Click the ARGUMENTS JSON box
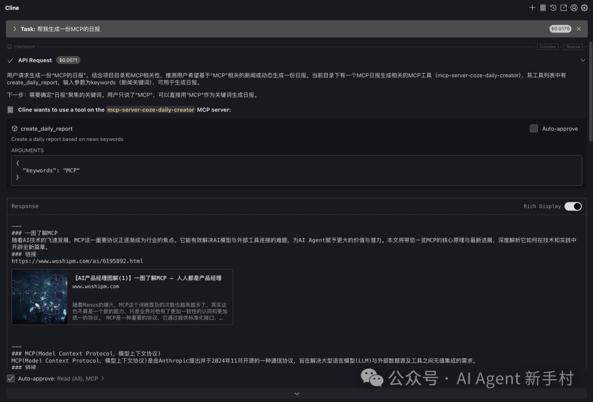Viewport: 593px width, 402px height. click(296, 171)
